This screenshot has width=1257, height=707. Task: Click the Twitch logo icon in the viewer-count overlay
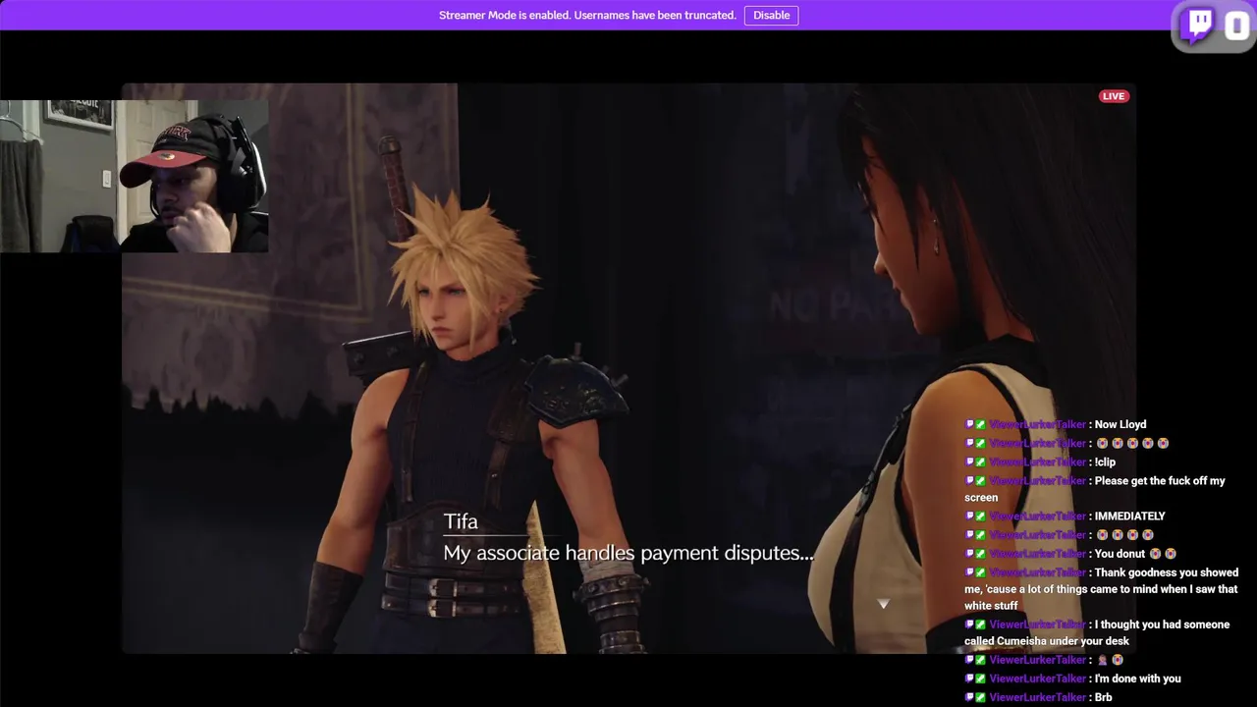tap(1199, 26)
